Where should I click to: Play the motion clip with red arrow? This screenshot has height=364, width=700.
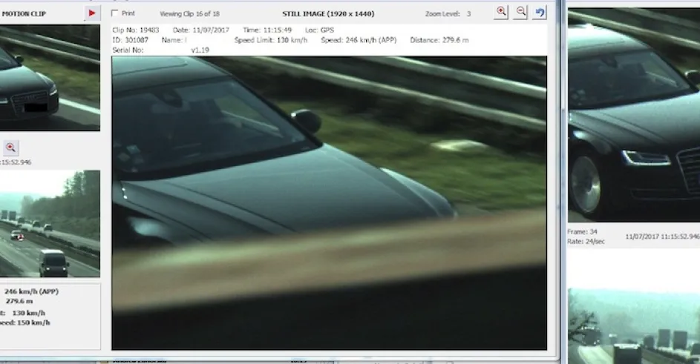coord(92,13)
